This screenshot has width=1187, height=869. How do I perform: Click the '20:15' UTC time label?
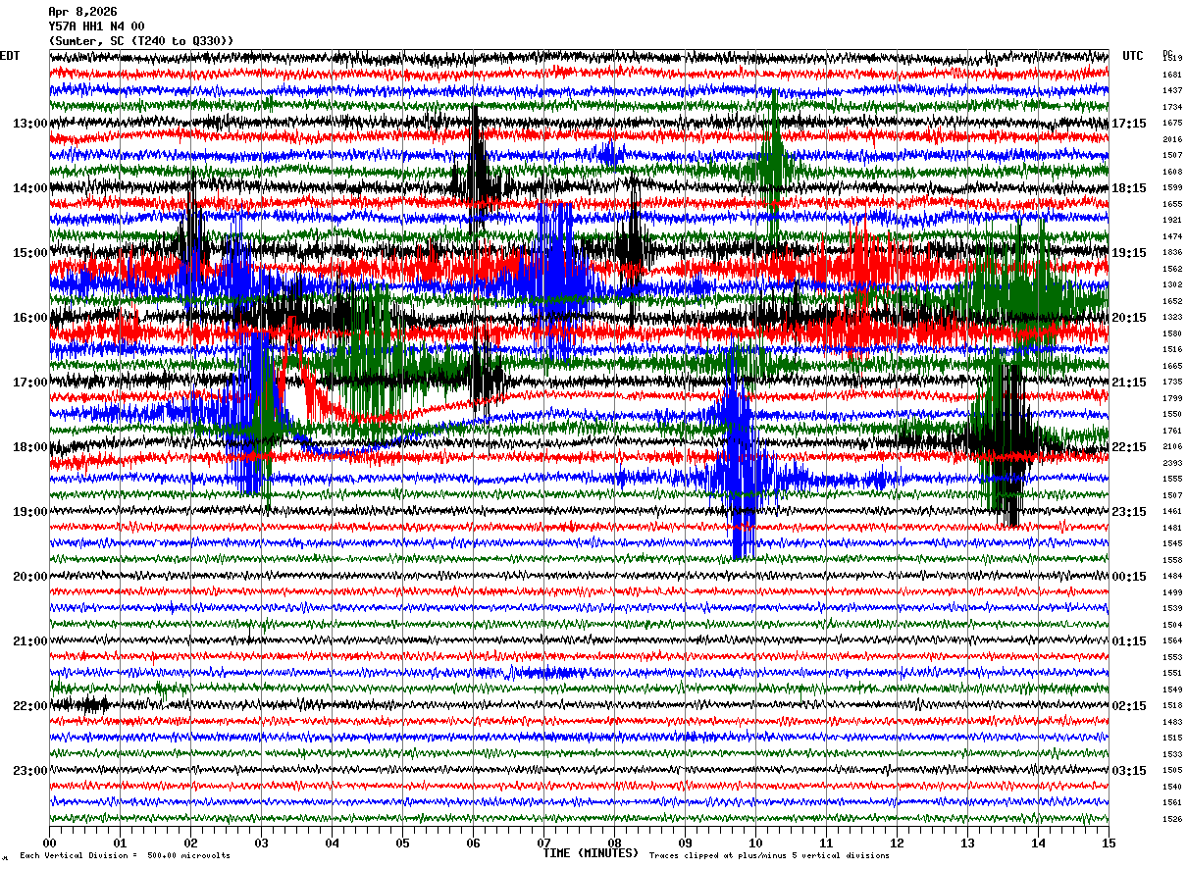tap(1129, 318)
